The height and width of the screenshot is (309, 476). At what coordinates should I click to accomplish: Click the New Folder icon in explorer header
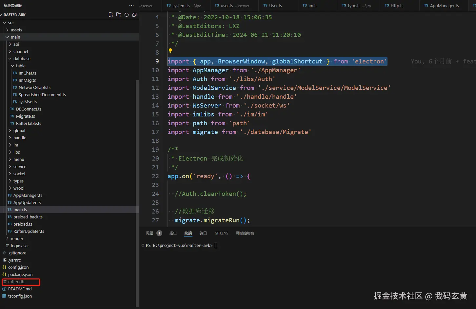[x=119, y=15]
